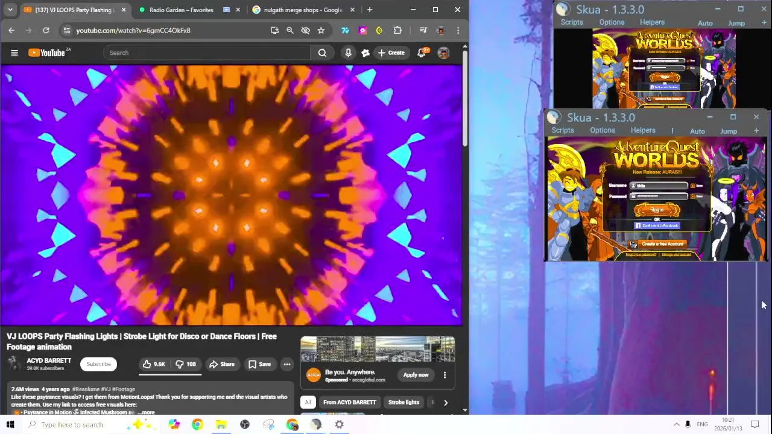The height and width of the screenshot is (434, 772).
Task: Click the YouTube page vertical scrollbar
Action: coord(464,99)
